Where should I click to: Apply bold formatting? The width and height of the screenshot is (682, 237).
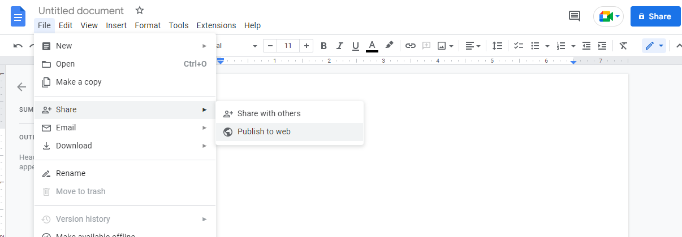point(323,46)
